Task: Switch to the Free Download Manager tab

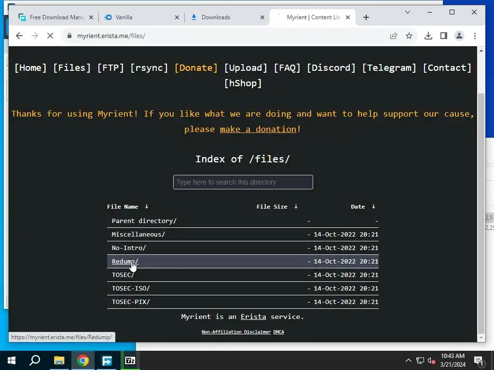Action: (56, 17)
